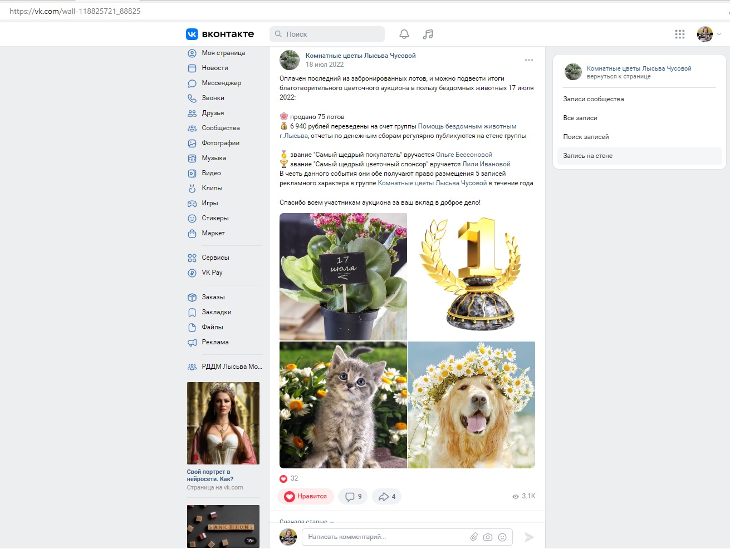Open the post date 18 июл 2022
Screen dimensions: 730x549
coord(325,65)
